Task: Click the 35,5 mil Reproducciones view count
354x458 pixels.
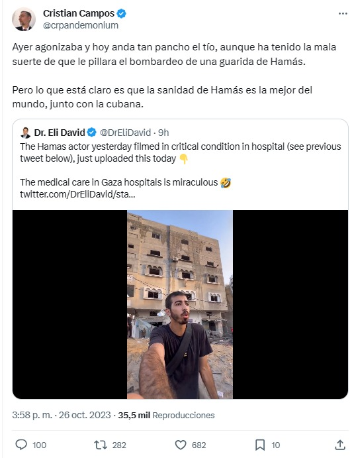Action: [x=166, y=415]
